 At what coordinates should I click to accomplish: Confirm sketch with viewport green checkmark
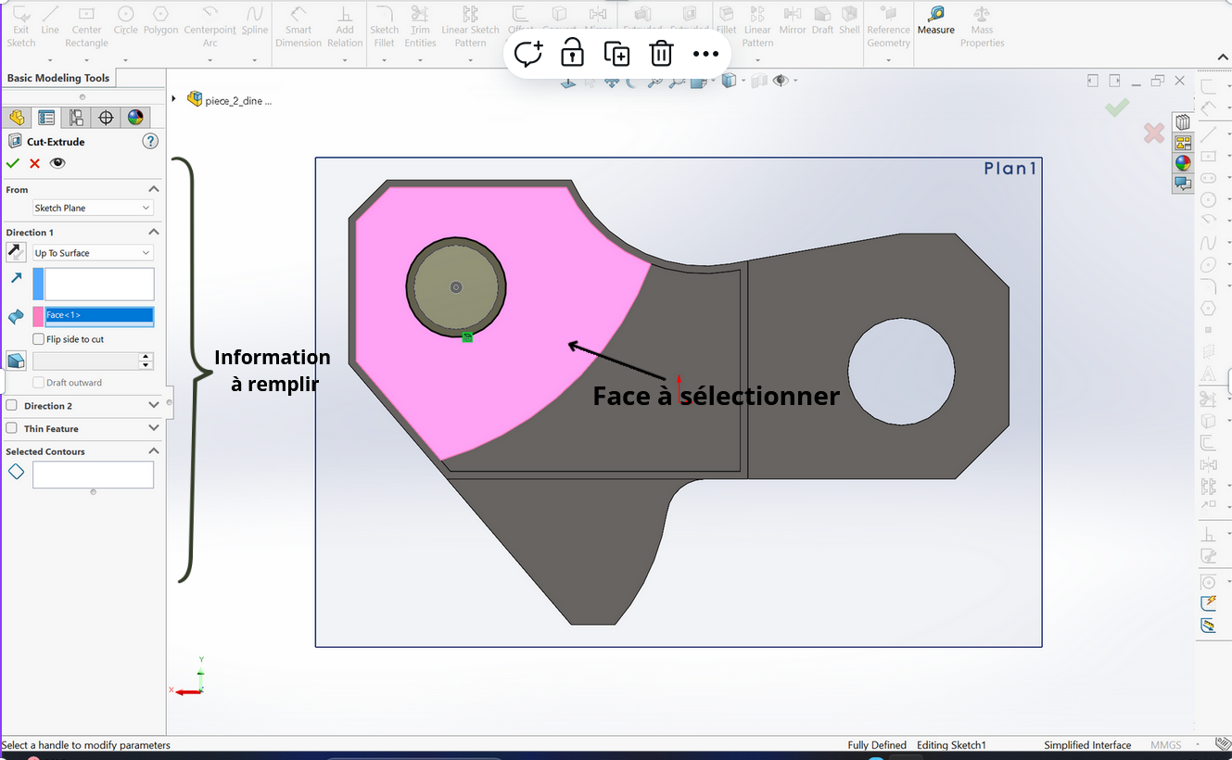click(1117, 108)
